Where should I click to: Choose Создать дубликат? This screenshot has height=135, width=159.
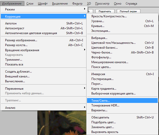[x=44, y=72]
